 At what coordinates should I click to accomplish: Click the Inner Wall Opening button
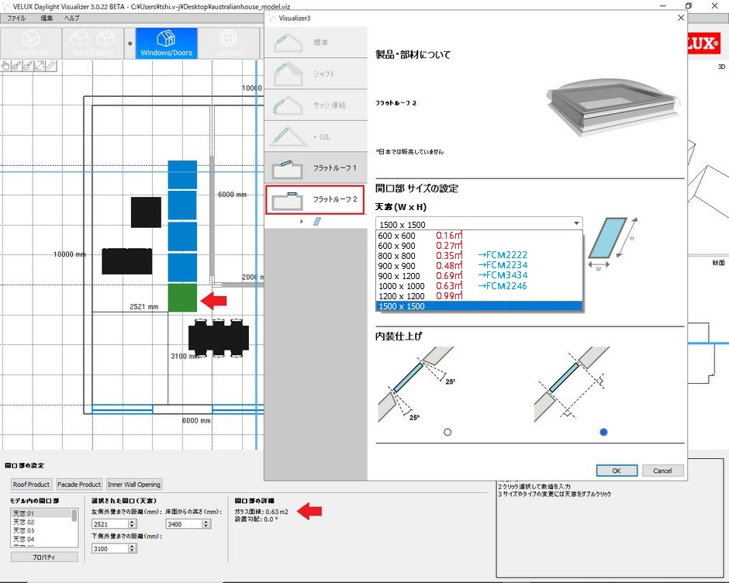point(134,485)
